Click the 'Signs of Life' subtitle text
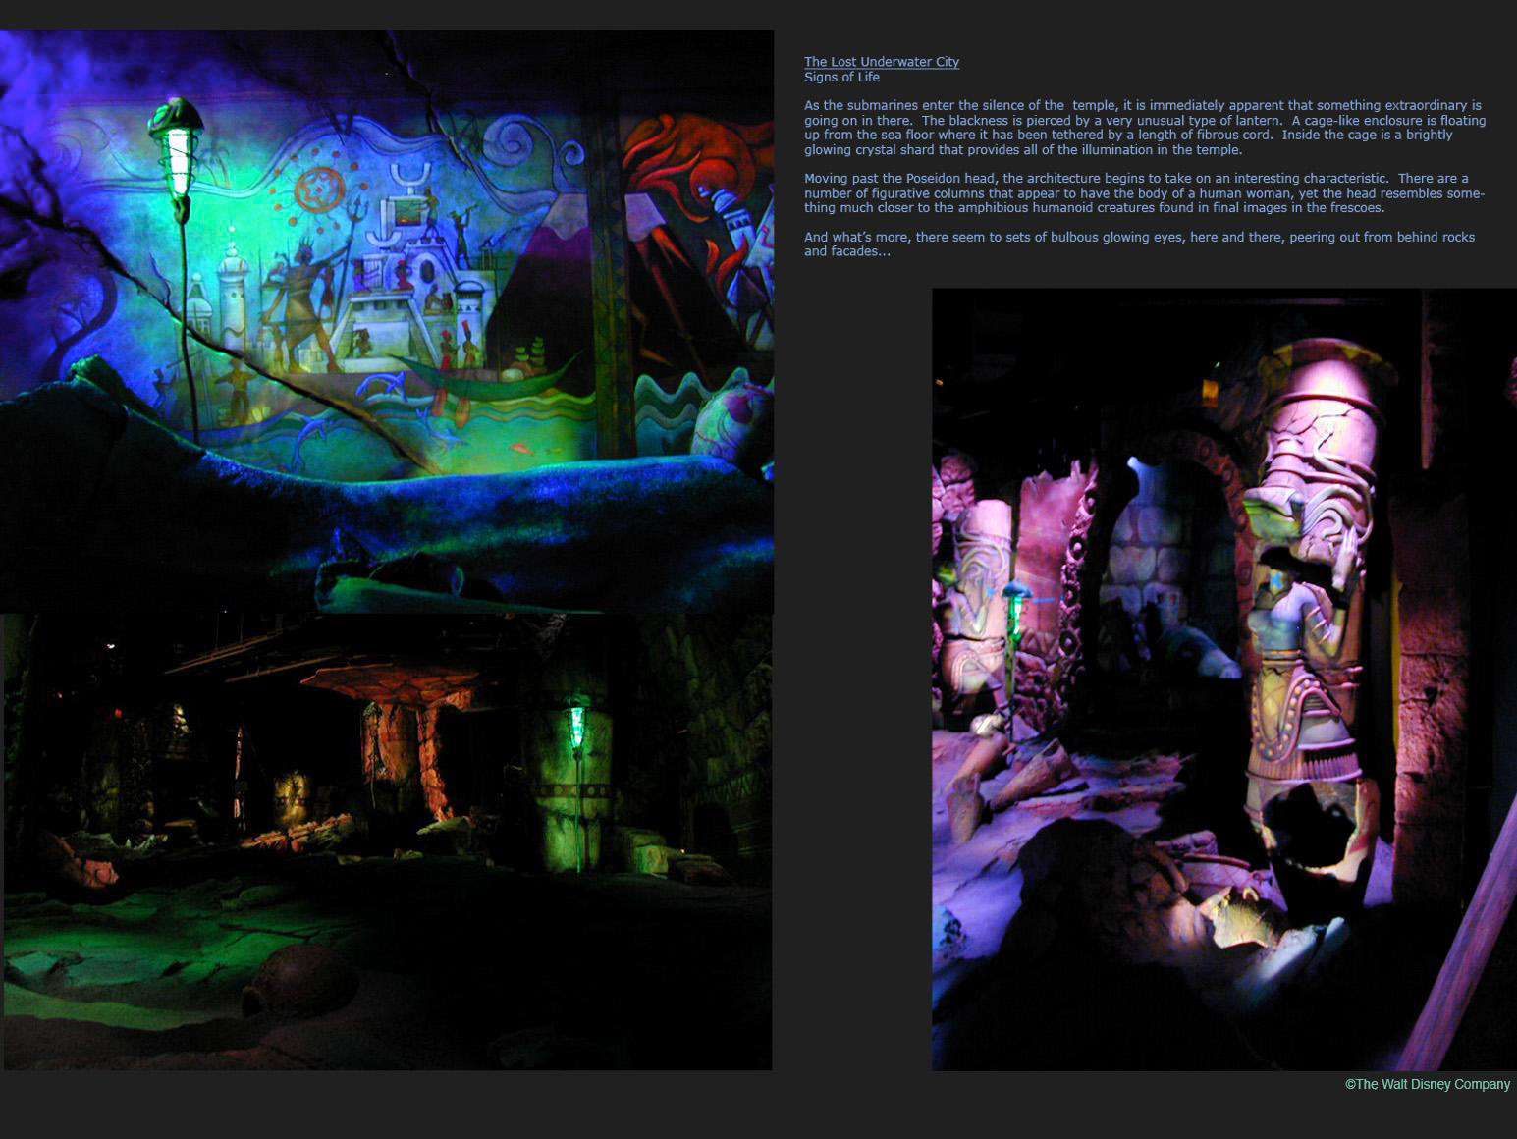The height and width of the screenshot is (1139, 1517). pyautogui.click(x=841, y=77)
